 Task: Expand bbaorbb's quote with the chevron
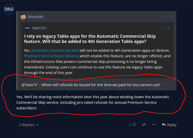[x=166, y=17]
